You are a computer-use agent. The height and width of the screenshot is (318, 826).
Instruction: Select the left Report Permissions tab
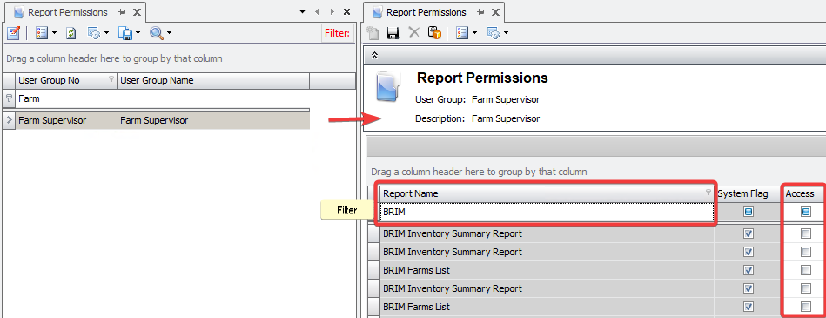click(x=67, y=12)
